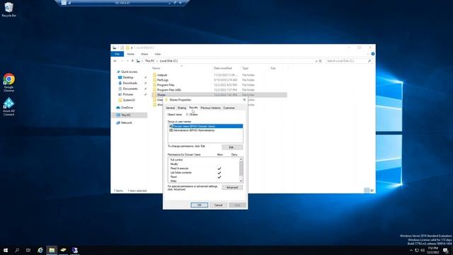Screen dimensions: 453x255
Task: Show hidden tray icons chevron
Action: (x=411, y=250)
